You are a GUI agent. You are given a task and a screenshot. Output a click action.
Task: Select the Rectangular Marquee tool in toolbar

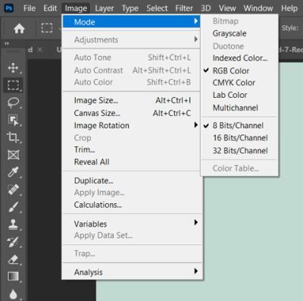13,85
